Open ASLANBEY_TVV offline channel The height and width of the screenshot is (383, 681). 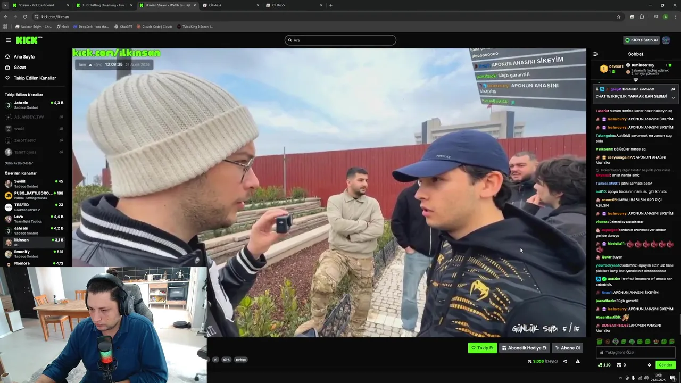coord(34,116)
